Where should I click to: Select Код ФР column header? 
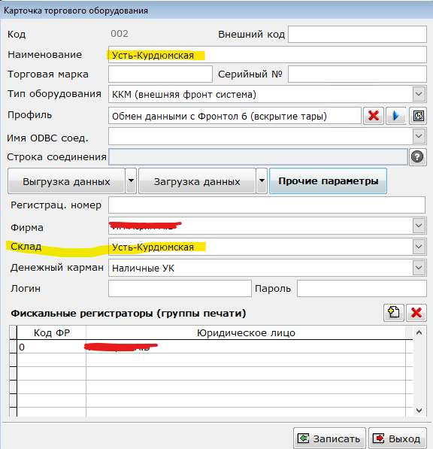52,332
